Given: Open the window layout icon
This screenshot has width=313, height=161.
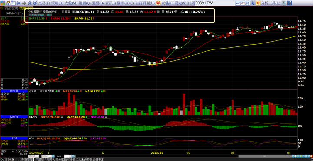Looking at the screenshot, I should coord(13,3).
